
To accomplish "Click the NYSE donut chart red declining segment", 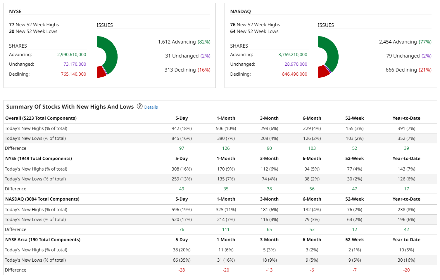I will point(101,72).
